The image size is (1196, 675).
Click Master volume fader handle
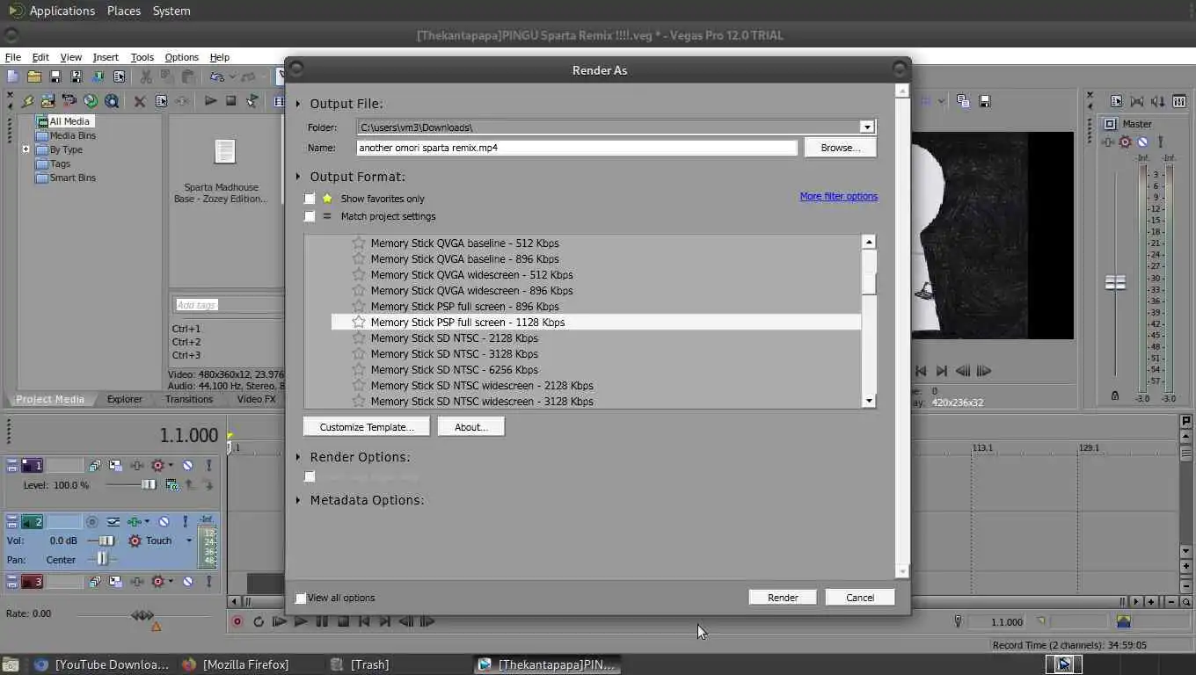click(x=1115, y=283)
